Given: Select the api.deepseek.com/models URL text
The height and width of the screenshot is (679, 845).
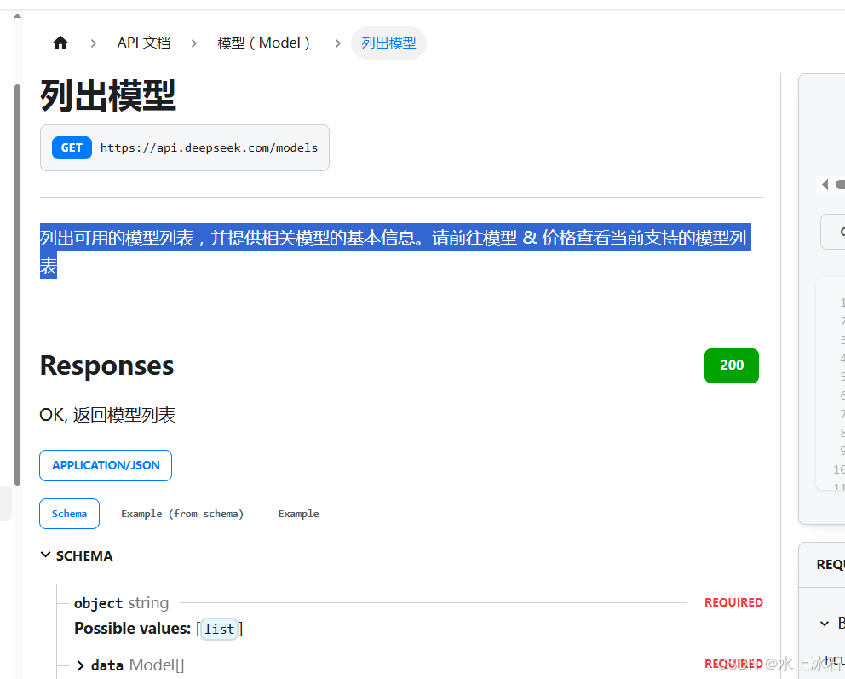Looking at the screenshot, I should 209,147.
